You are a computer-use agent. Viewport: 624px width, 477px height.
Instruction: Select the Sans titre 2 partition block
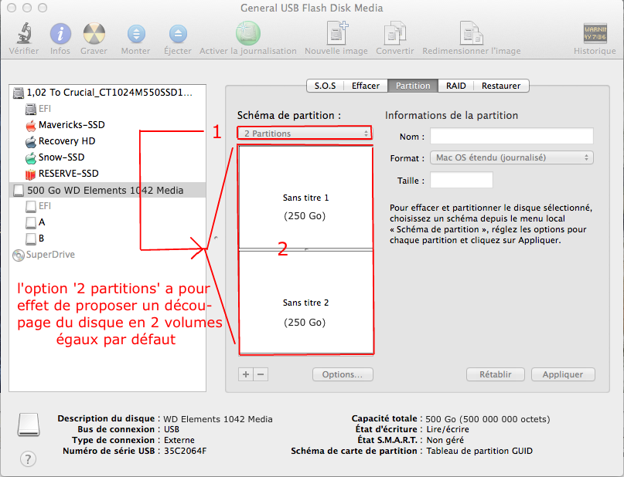(305, 303)
